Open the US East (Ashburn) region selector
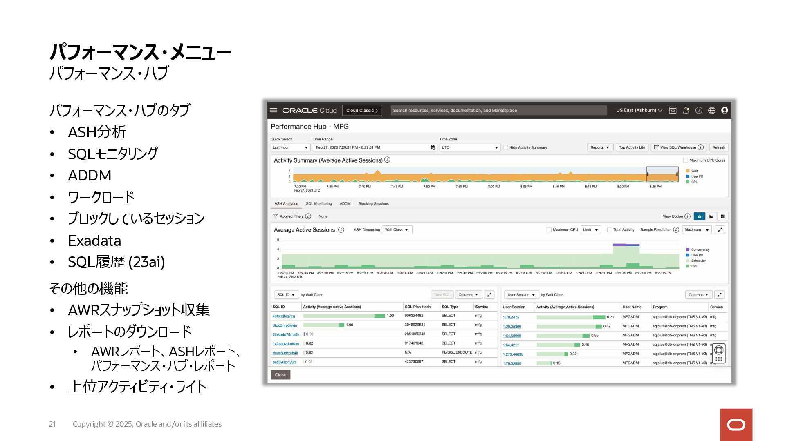Screen dimensions: 785x441 coord(639,110)
